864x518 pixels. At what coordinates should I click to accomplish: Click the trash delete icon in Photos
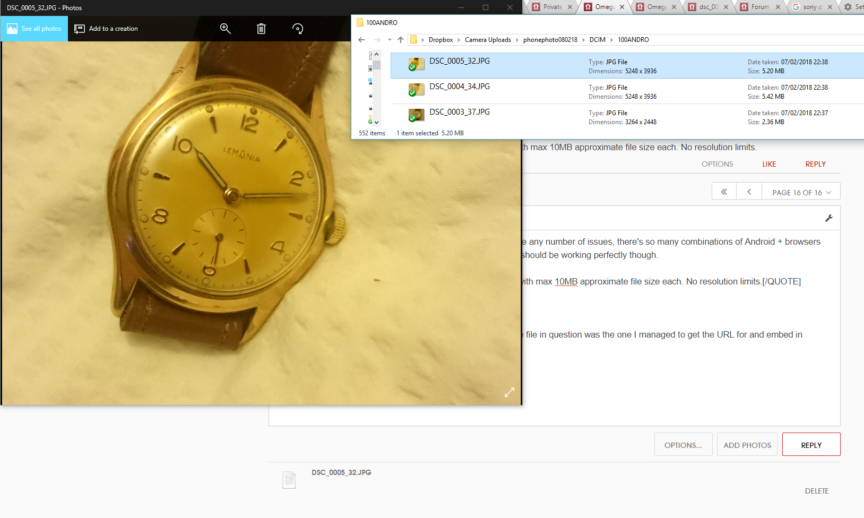click(261, 29)
